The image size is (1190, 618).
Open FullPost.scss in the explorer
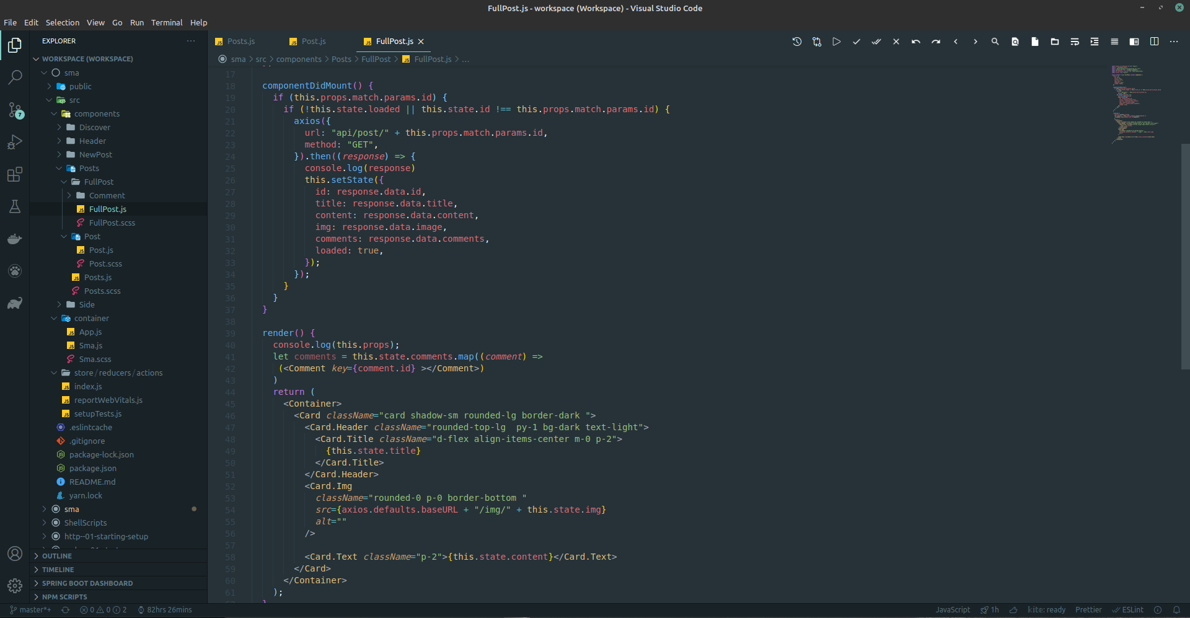112,223
